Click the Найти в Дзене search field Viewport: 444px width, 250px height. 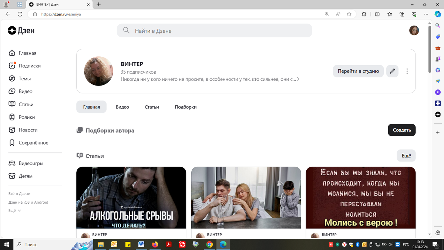coord(215,31)
